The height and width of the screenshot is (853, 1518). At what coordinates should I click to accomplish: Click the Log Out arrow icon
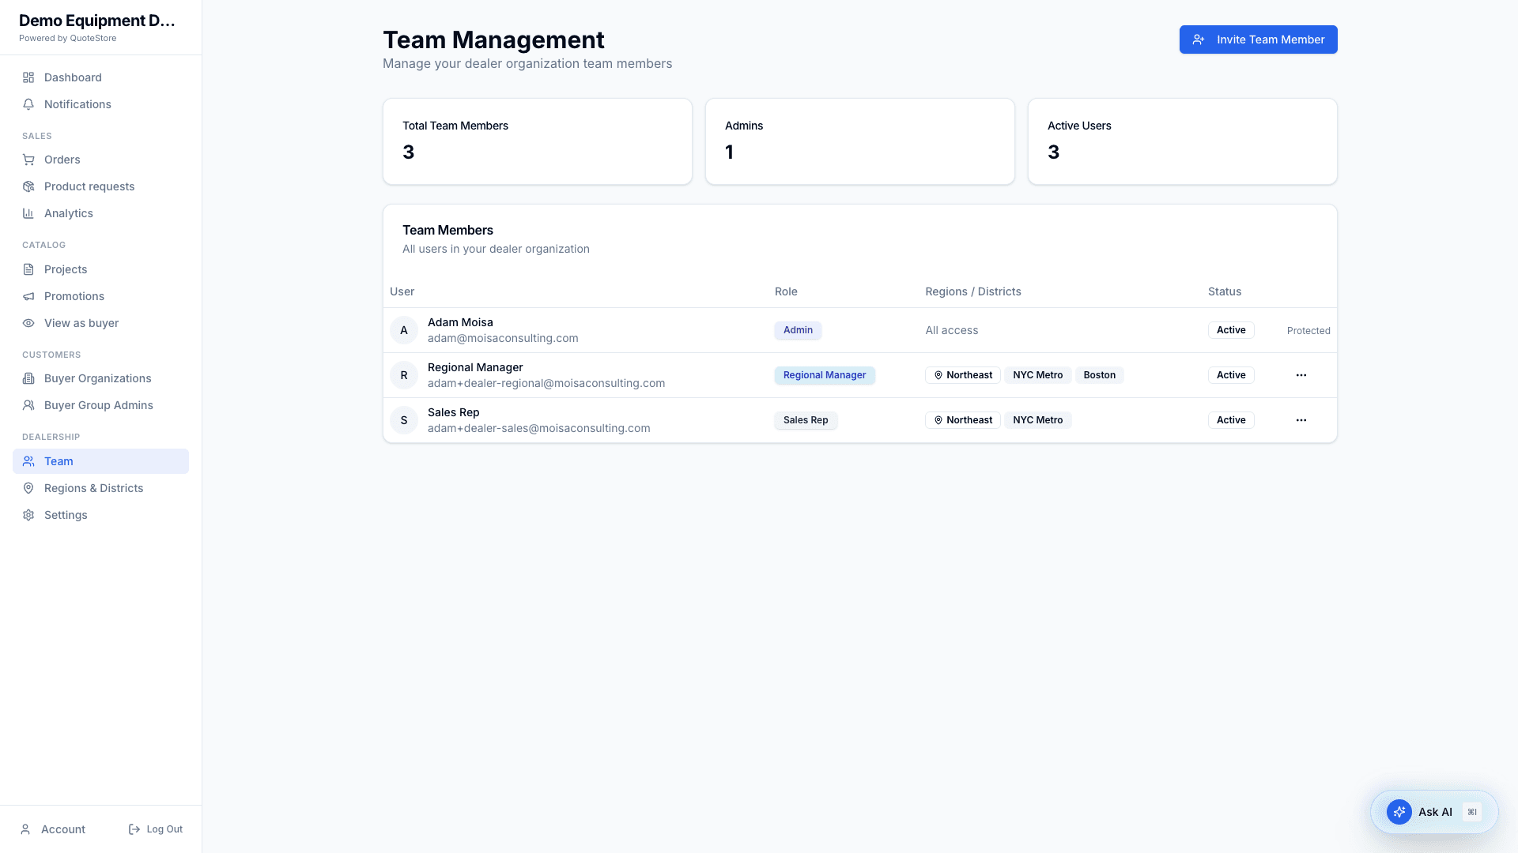[134, 829]
